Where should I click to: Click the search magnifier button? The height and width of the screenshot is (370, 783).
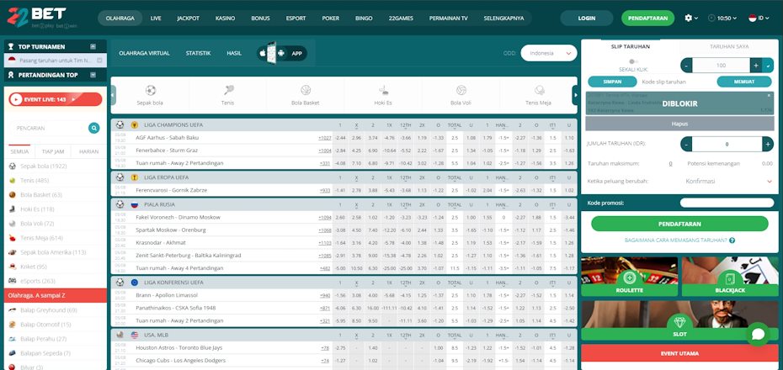pos(94,128)
